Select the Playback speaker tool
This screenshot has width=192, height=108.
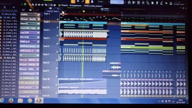coord(55,5)
